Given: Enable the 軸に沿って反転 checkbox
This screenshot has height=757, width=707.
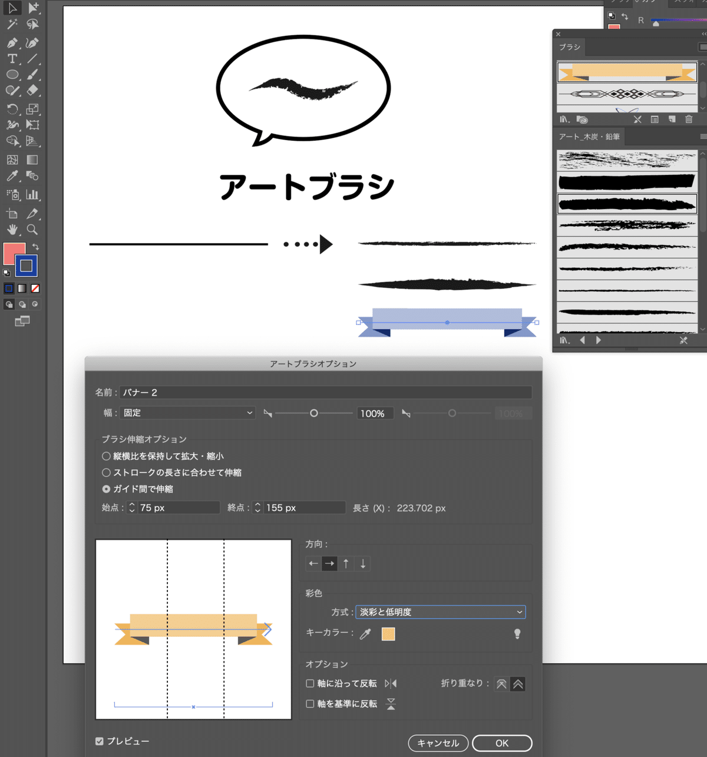Looking at the screenshot, I should pos(309,683).
